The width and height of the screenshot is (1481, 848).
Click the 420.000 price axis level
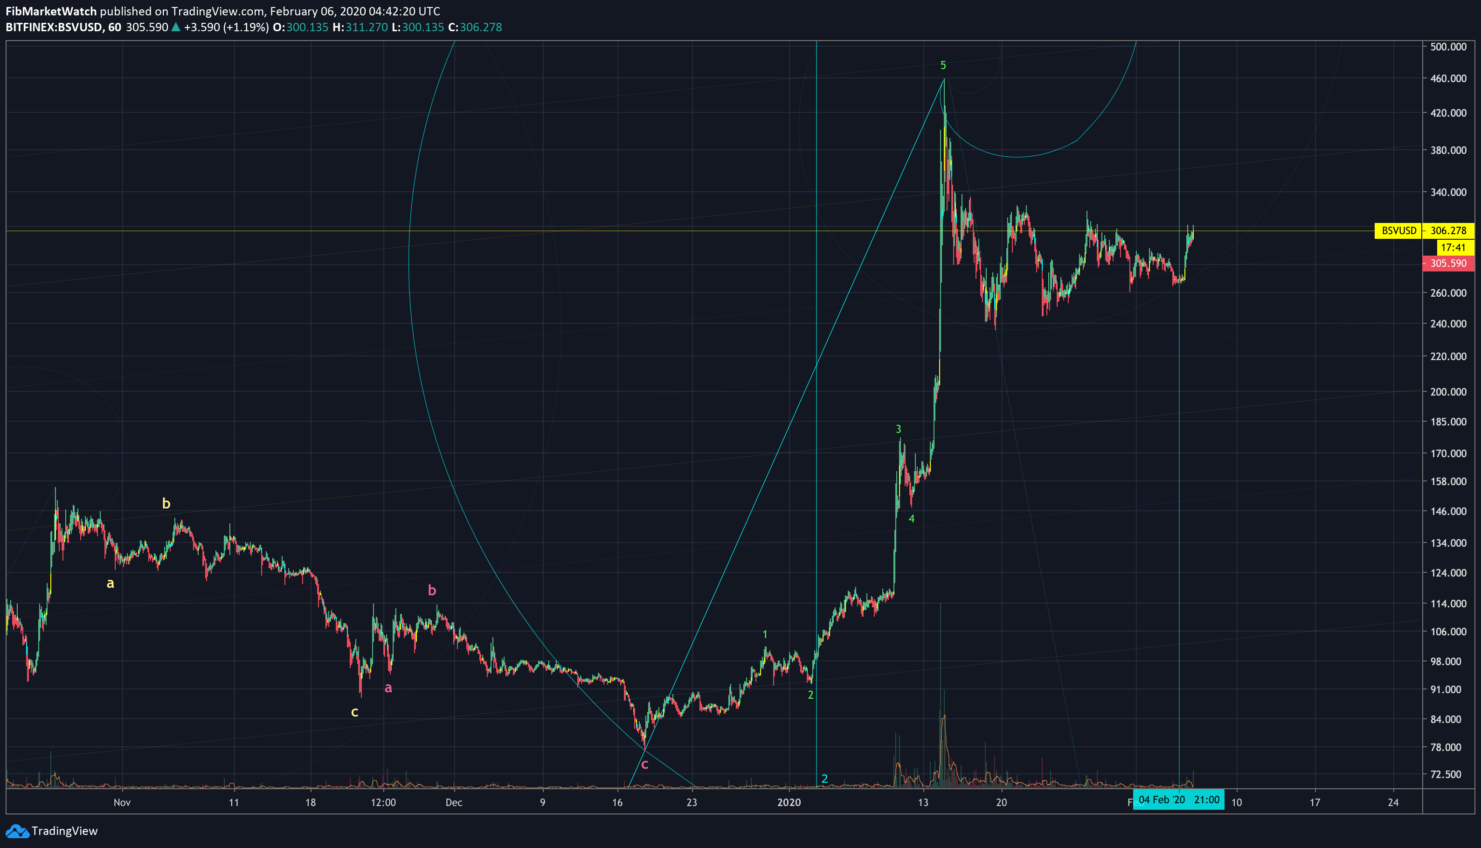point(1448,113)
